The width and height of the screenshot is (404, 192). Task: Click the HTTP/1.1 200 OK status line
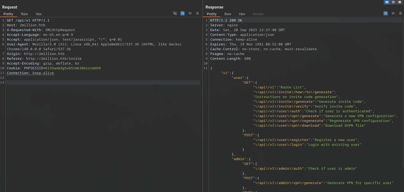[x=226, y=20]
